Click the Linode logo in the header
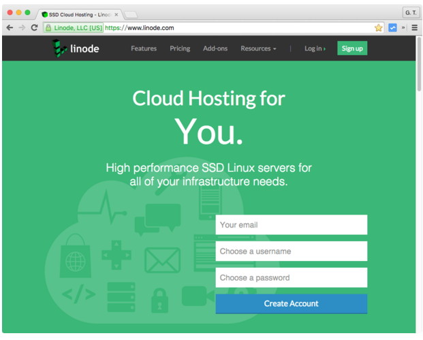The image size is (423, 340). pyautogui.click(x=75, y=48)
